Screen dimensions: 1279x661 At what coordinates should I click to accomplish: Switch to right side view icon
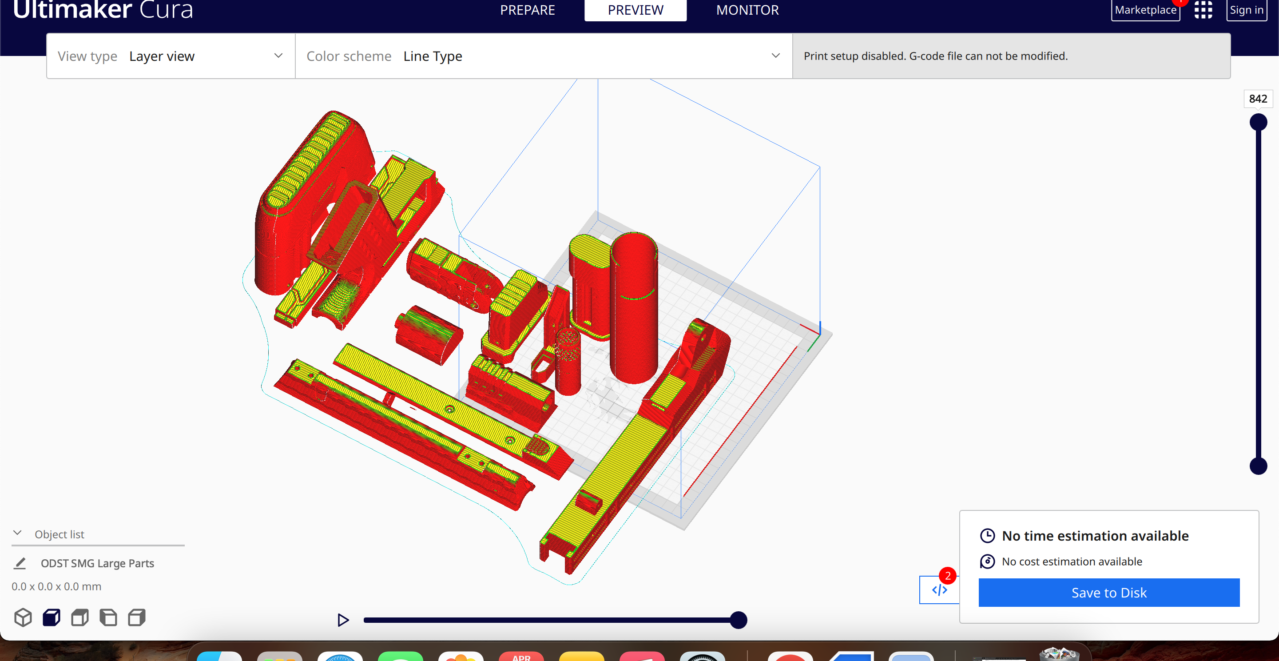pyautogui.click(x=136, y=617)
